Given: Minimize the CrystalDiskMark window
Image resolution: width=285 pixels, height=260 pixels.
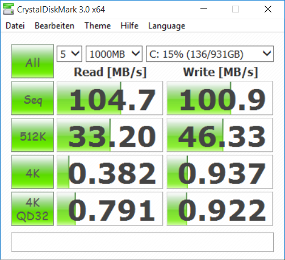Looking at the screenshot, I should [x=204, y=9].
